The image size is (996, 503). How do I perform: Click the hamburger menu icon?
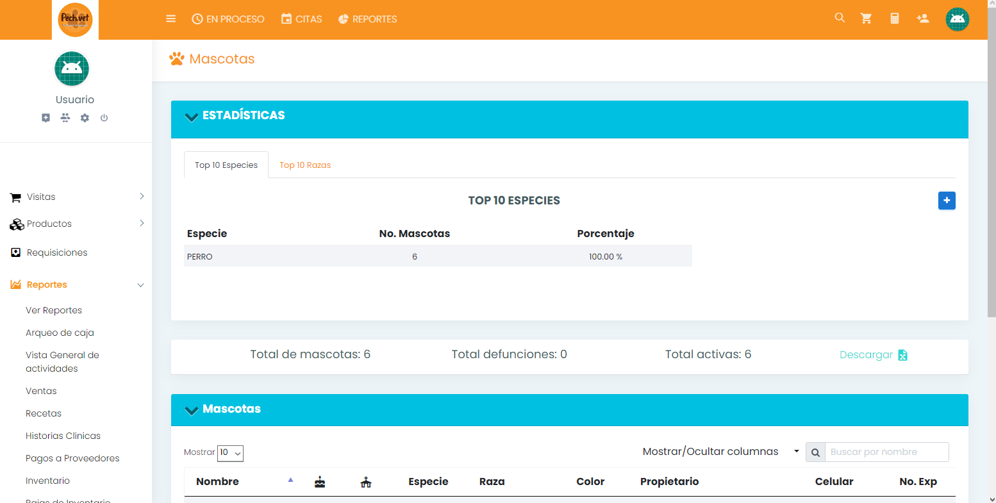(x=170, y=19)
